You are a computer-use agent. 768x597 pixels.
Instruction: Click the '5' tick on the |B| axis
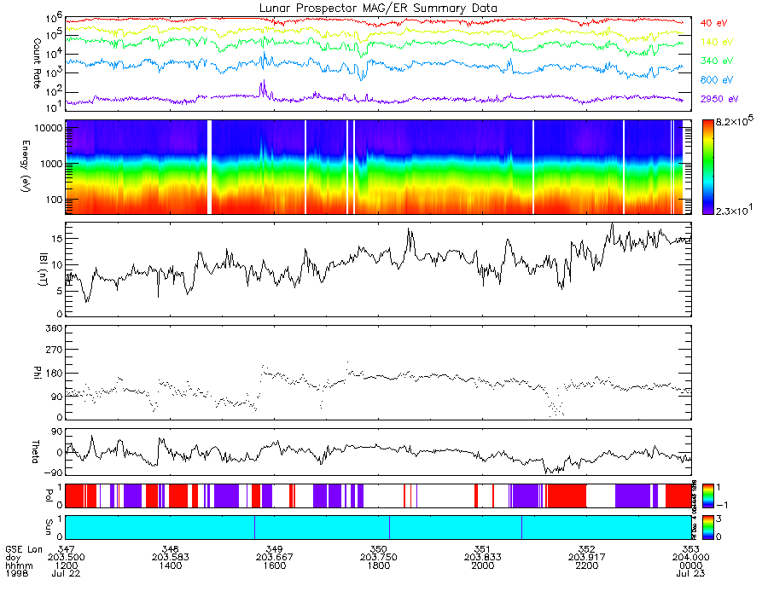click(x=60, y=291)
